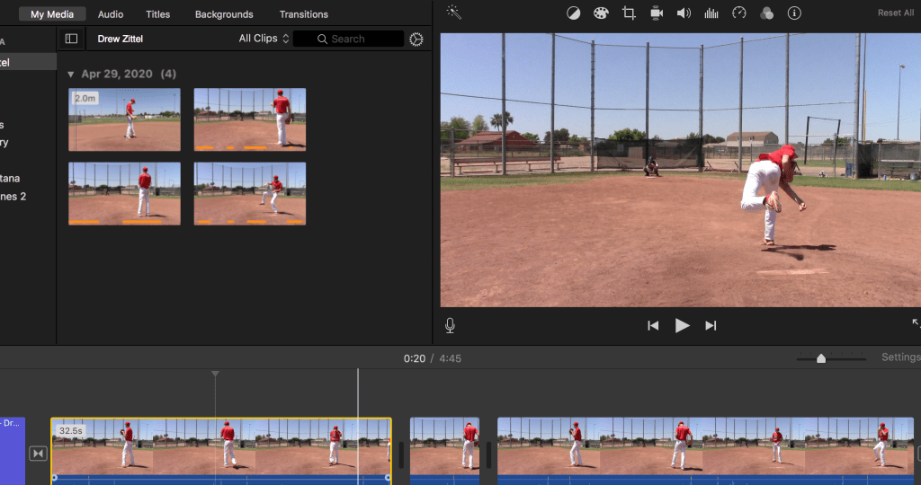Open the color balance tool
The image size is (921, 485).
[574, 13]
